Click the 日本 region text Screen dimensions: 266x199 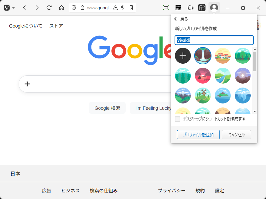tap(15, 173)
